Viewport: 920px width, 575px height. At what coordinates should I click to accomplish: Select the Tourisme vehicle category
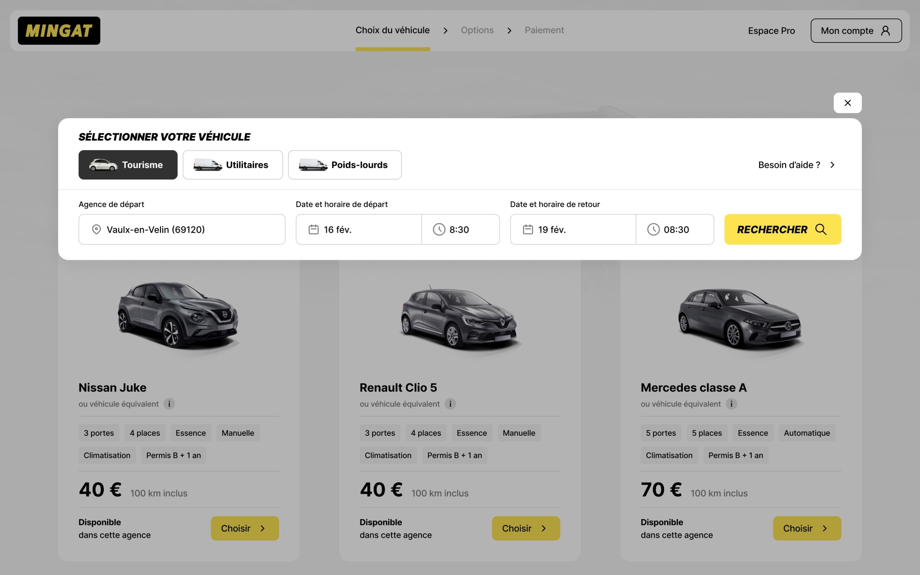128,165
